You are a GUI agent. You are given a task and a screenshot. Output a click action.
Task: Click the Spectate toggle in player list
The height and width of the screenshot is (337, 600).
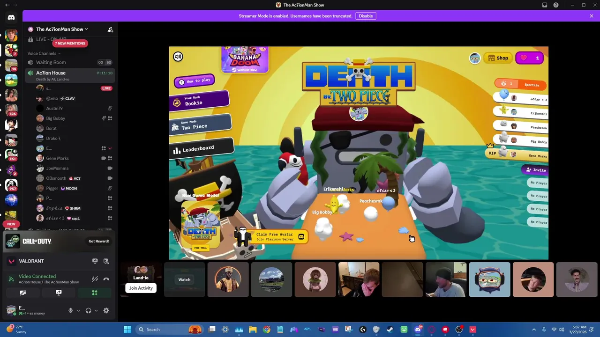(520, 84)
